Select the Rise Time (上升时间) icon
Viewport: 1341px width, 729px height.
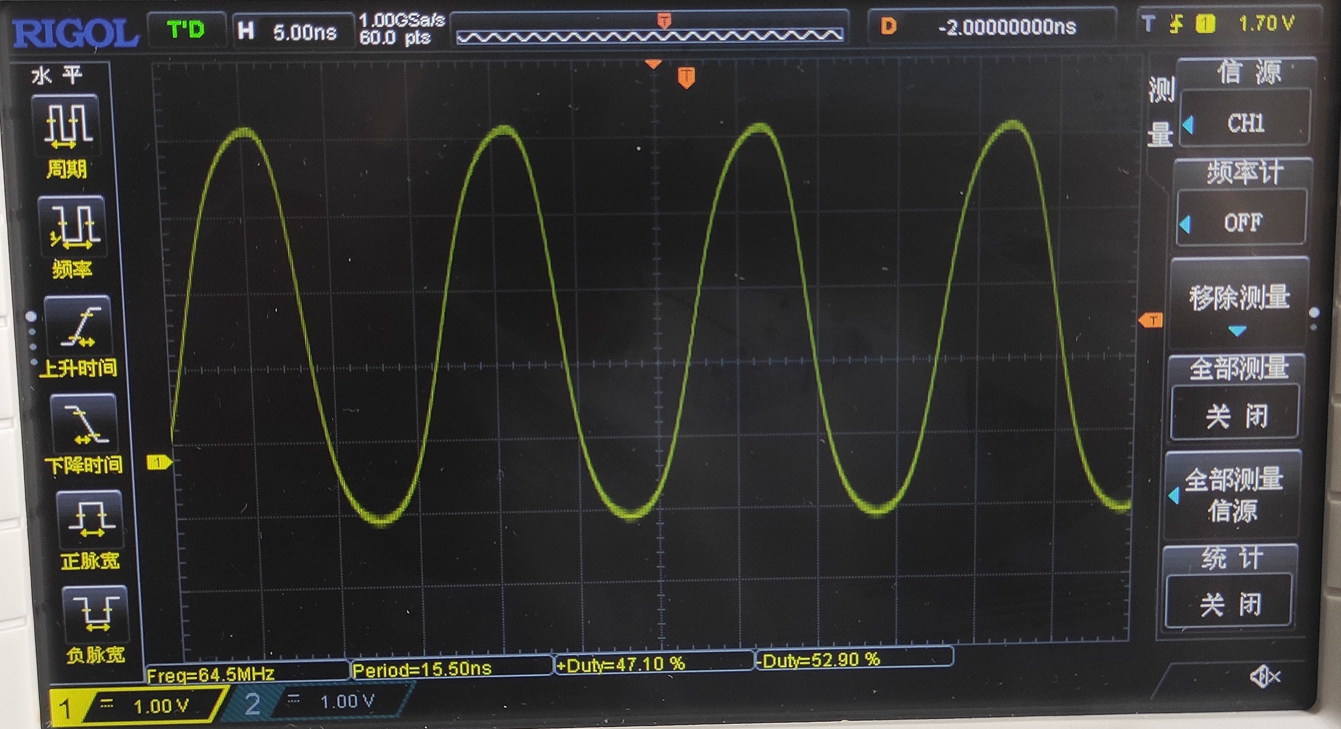[79, 327]
